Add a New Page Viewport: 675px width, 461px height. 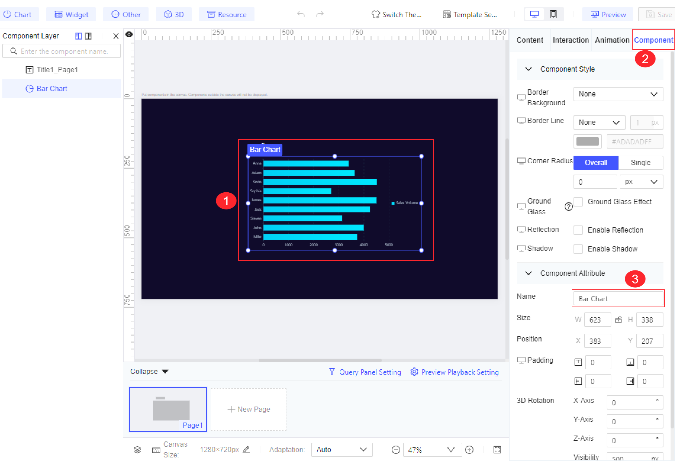(x=249, y=409)
